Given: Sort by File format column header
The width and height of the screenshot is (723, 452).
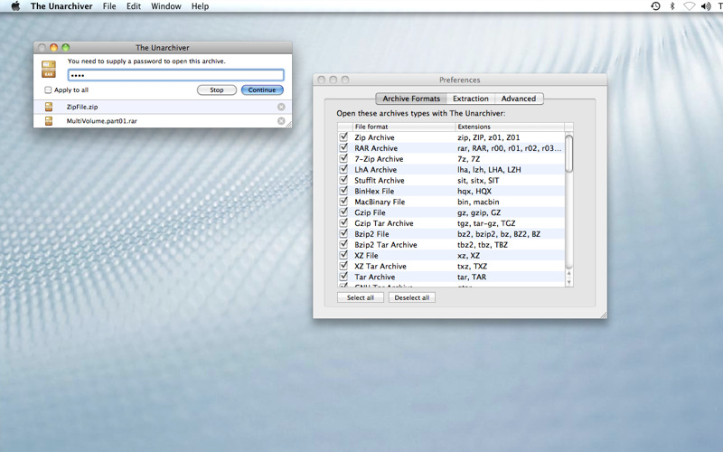Looking at the screenshot, I should 404,127.
